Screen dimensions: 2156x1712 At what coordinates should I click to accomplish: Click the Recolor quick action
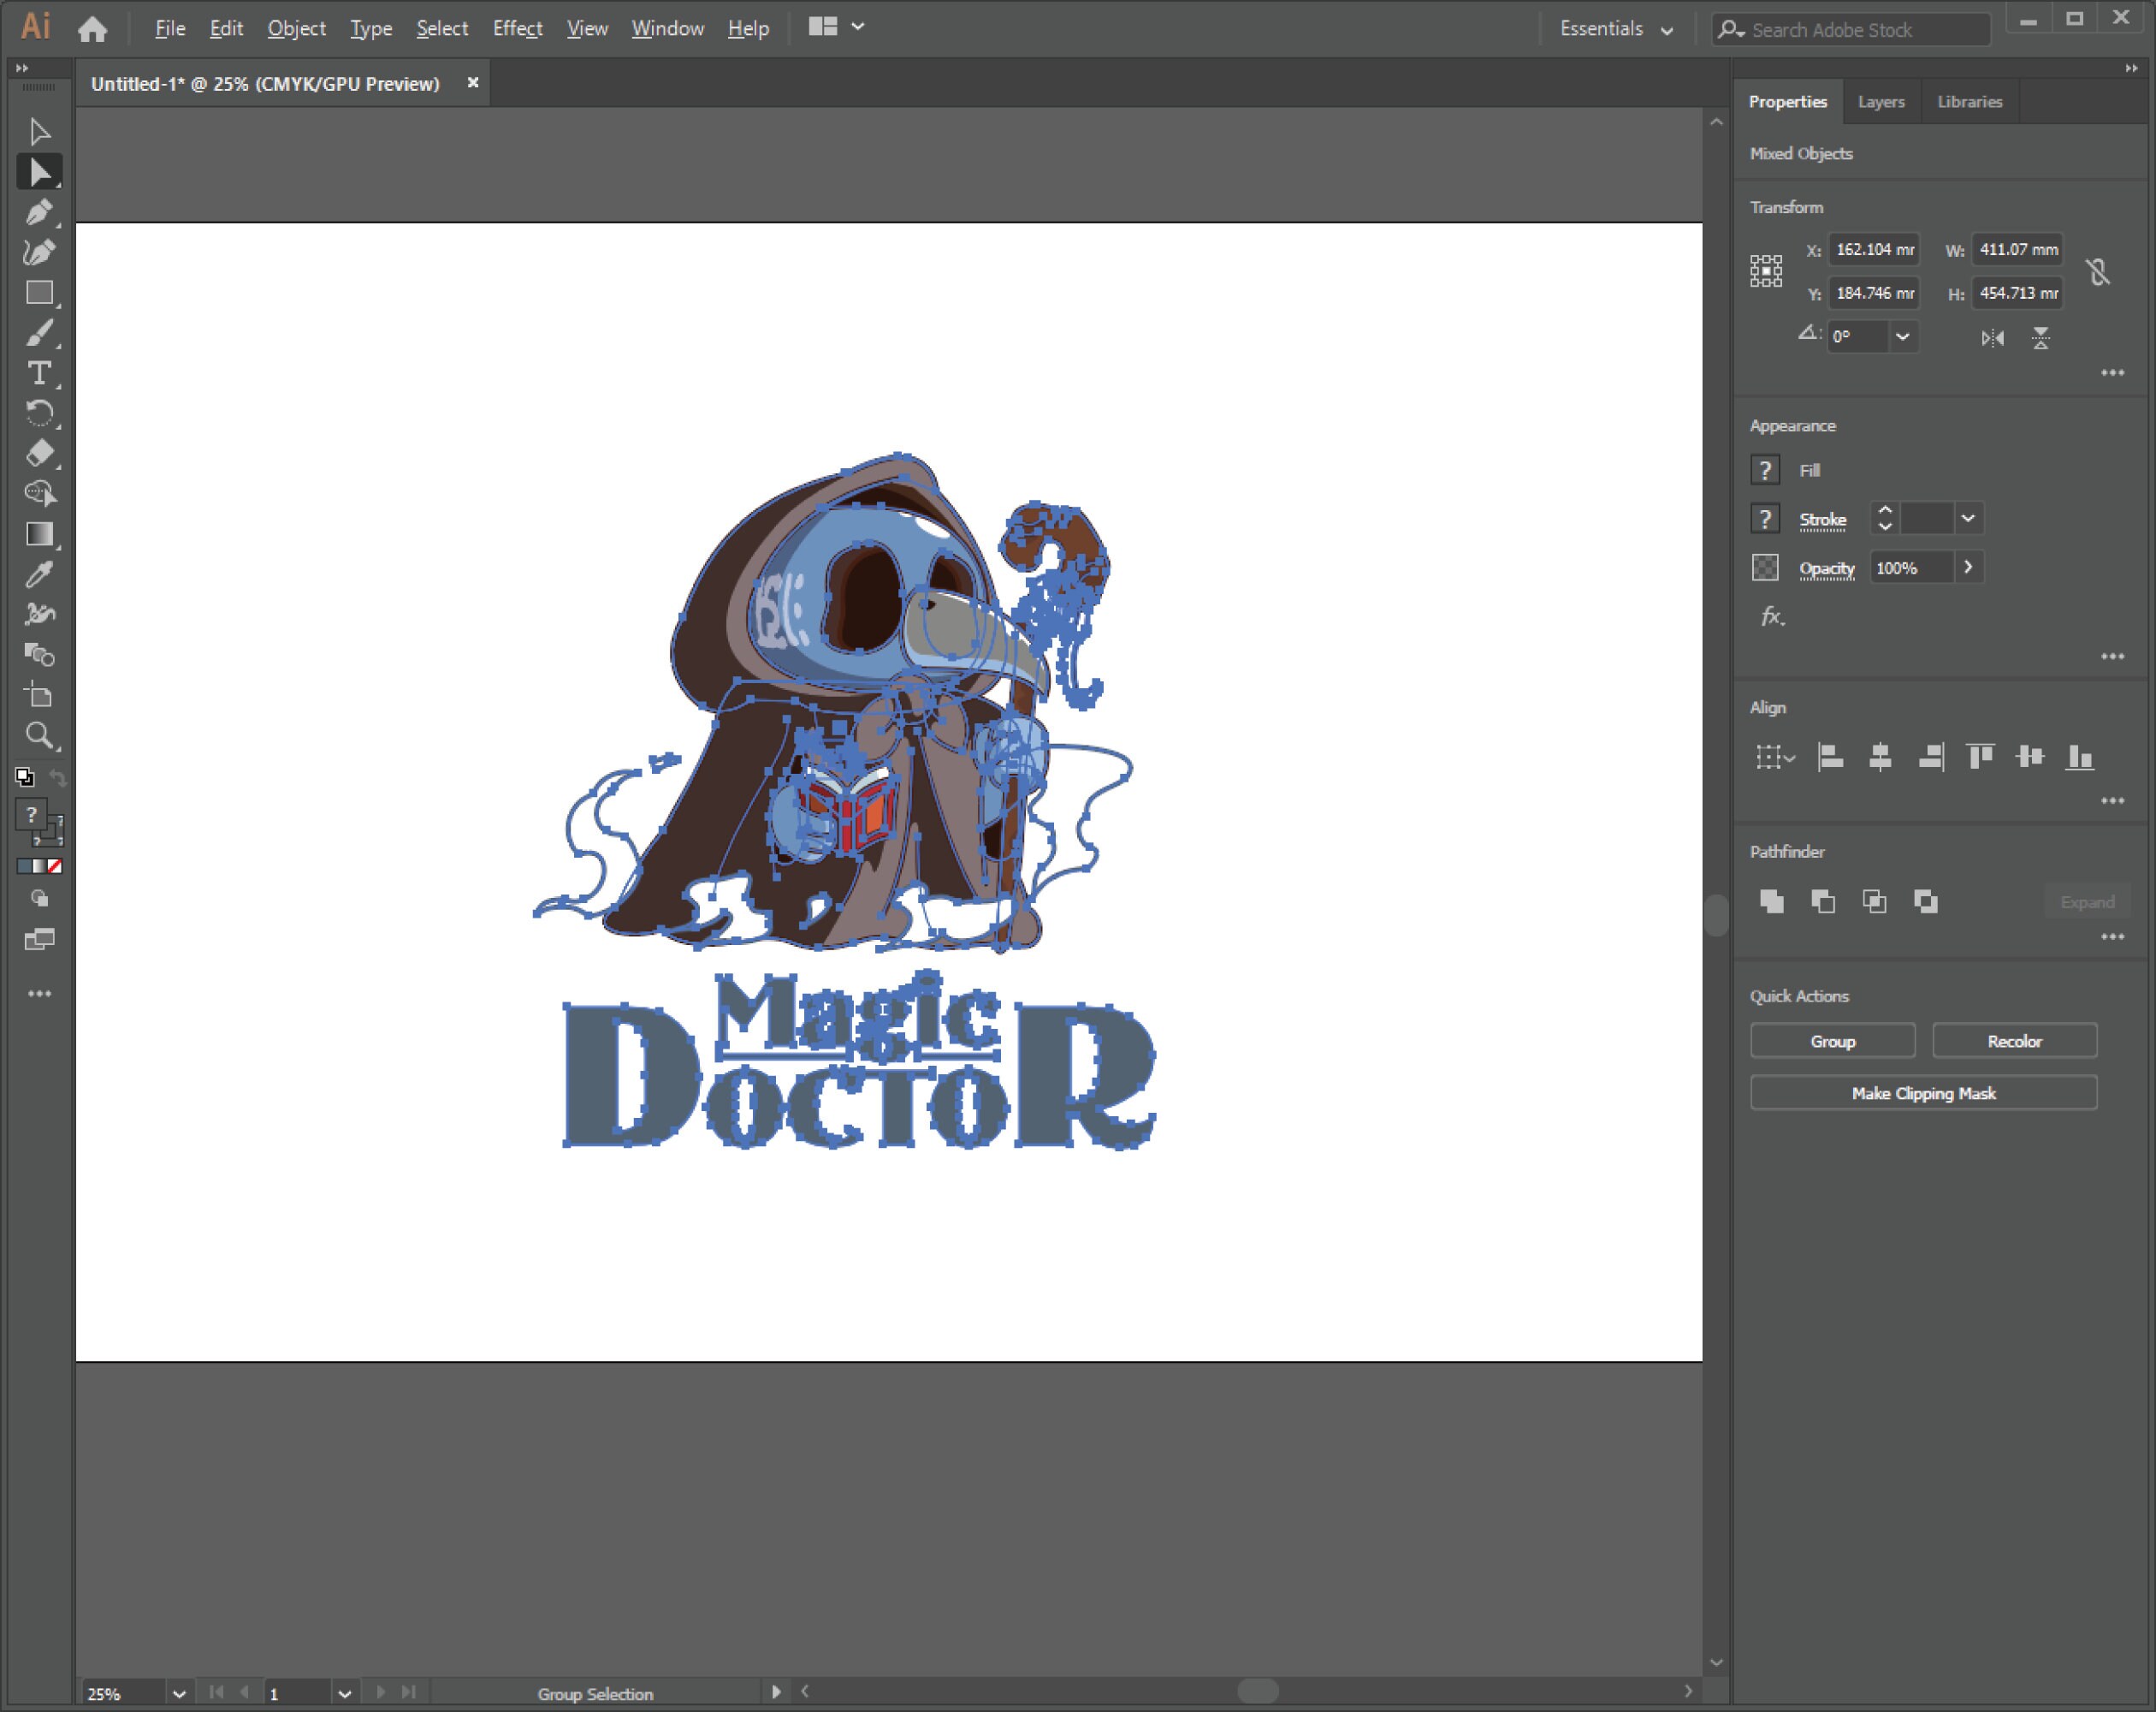2013,1041
